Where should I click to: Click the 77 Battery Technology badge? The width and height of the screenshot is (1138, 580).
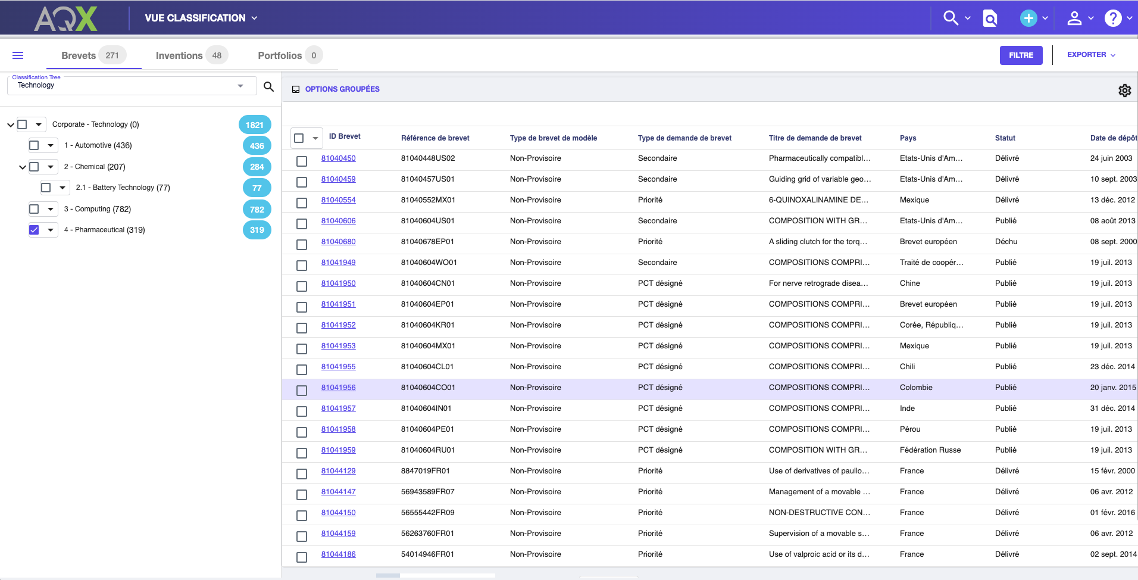coord(257,188)
